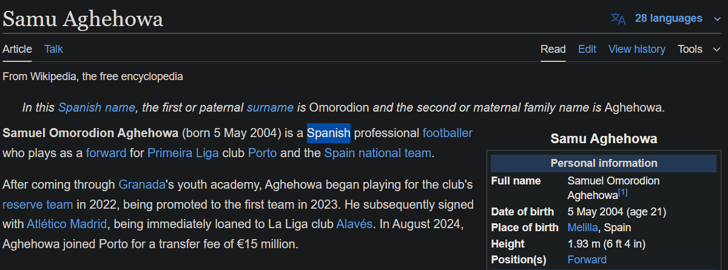
Task: Follow the Spanish name link
Action: pyautogui.click(x=96, y=108)
